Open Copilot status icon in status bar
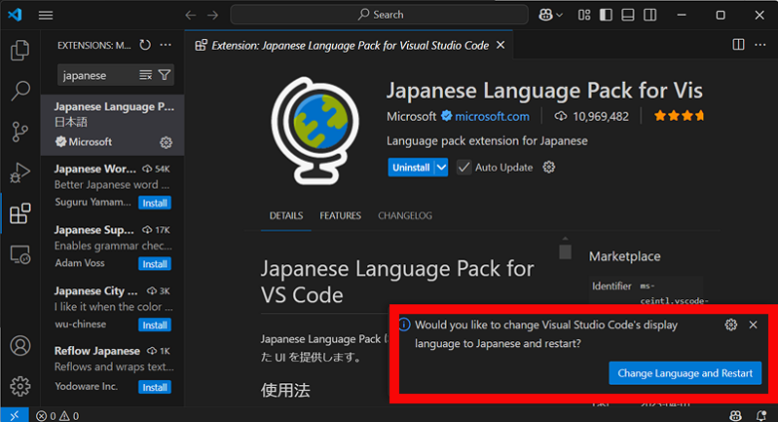This screenshot has height=422, width=778. click(x=736, y=416)
